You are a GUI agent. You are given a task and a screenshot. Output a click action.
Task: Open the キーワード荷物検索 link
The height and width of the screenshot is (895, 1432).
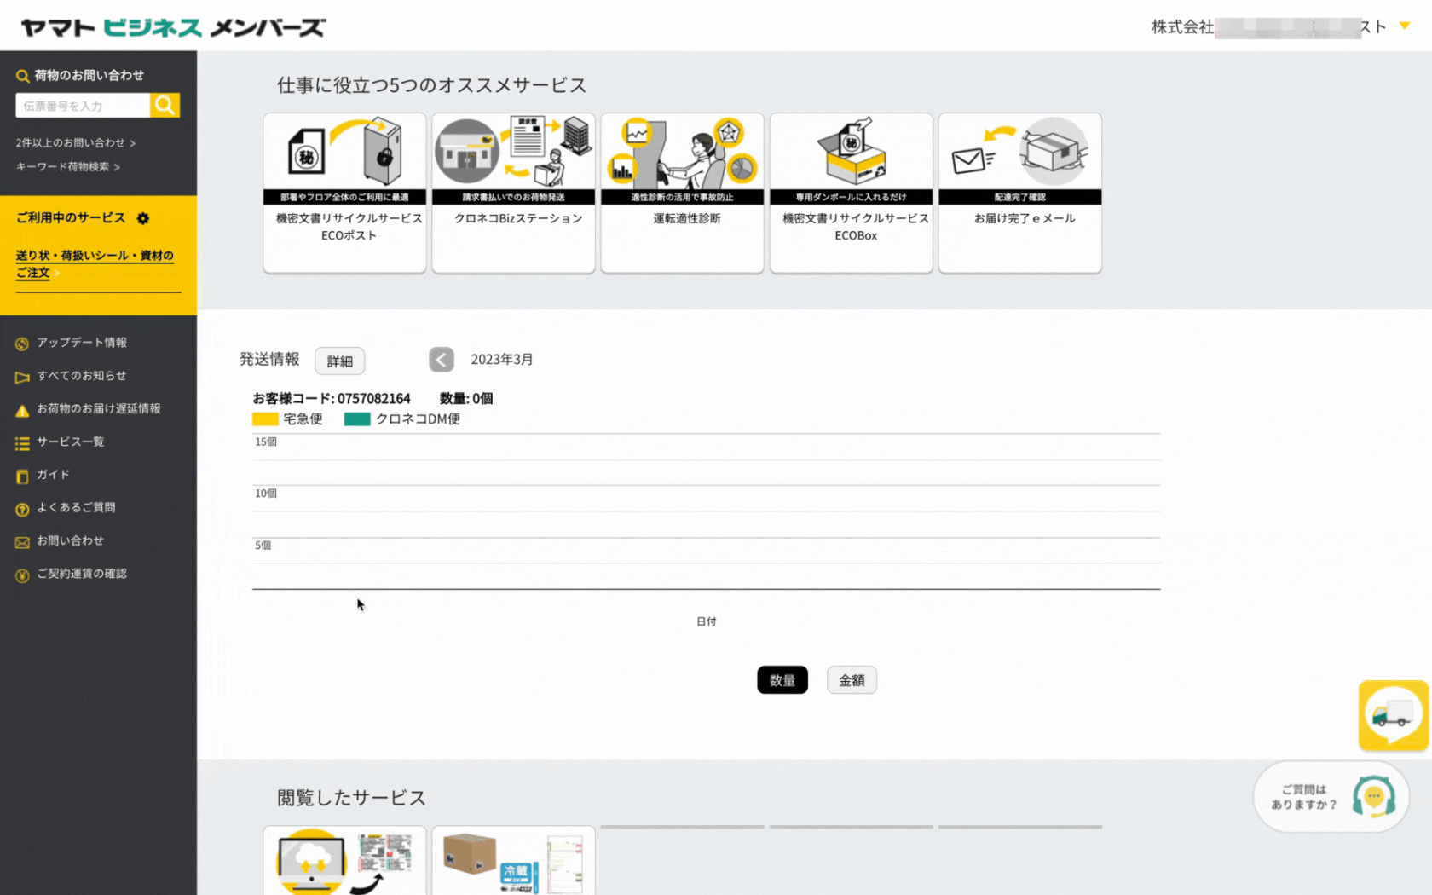coord(67,167)
